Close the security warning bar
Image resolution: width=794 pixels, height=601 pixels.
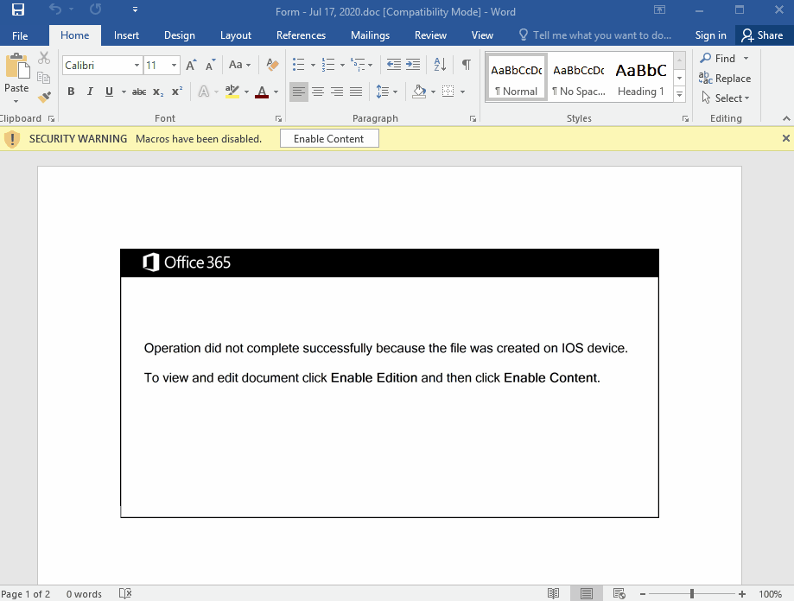pyautogui.click(x=786, y=138)
